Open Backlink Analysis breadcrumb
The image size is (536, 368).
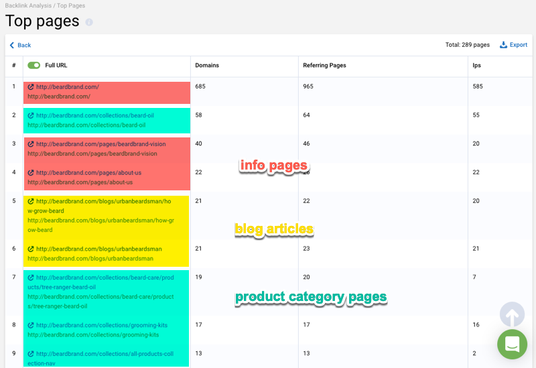(28, 5)
